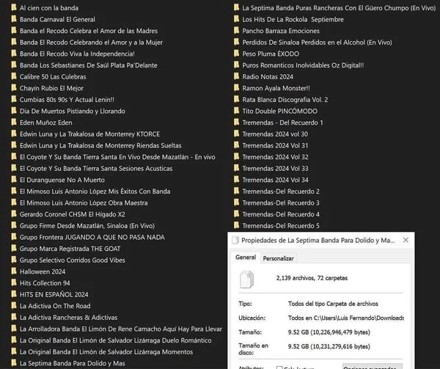Click the Banda Carnaval El General folder icon
The height and width of the screenshot is (369, 440).
[x=13, y=19]
